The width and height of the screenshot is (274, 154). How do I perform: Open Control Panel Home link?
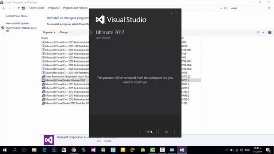click(17, 16)
